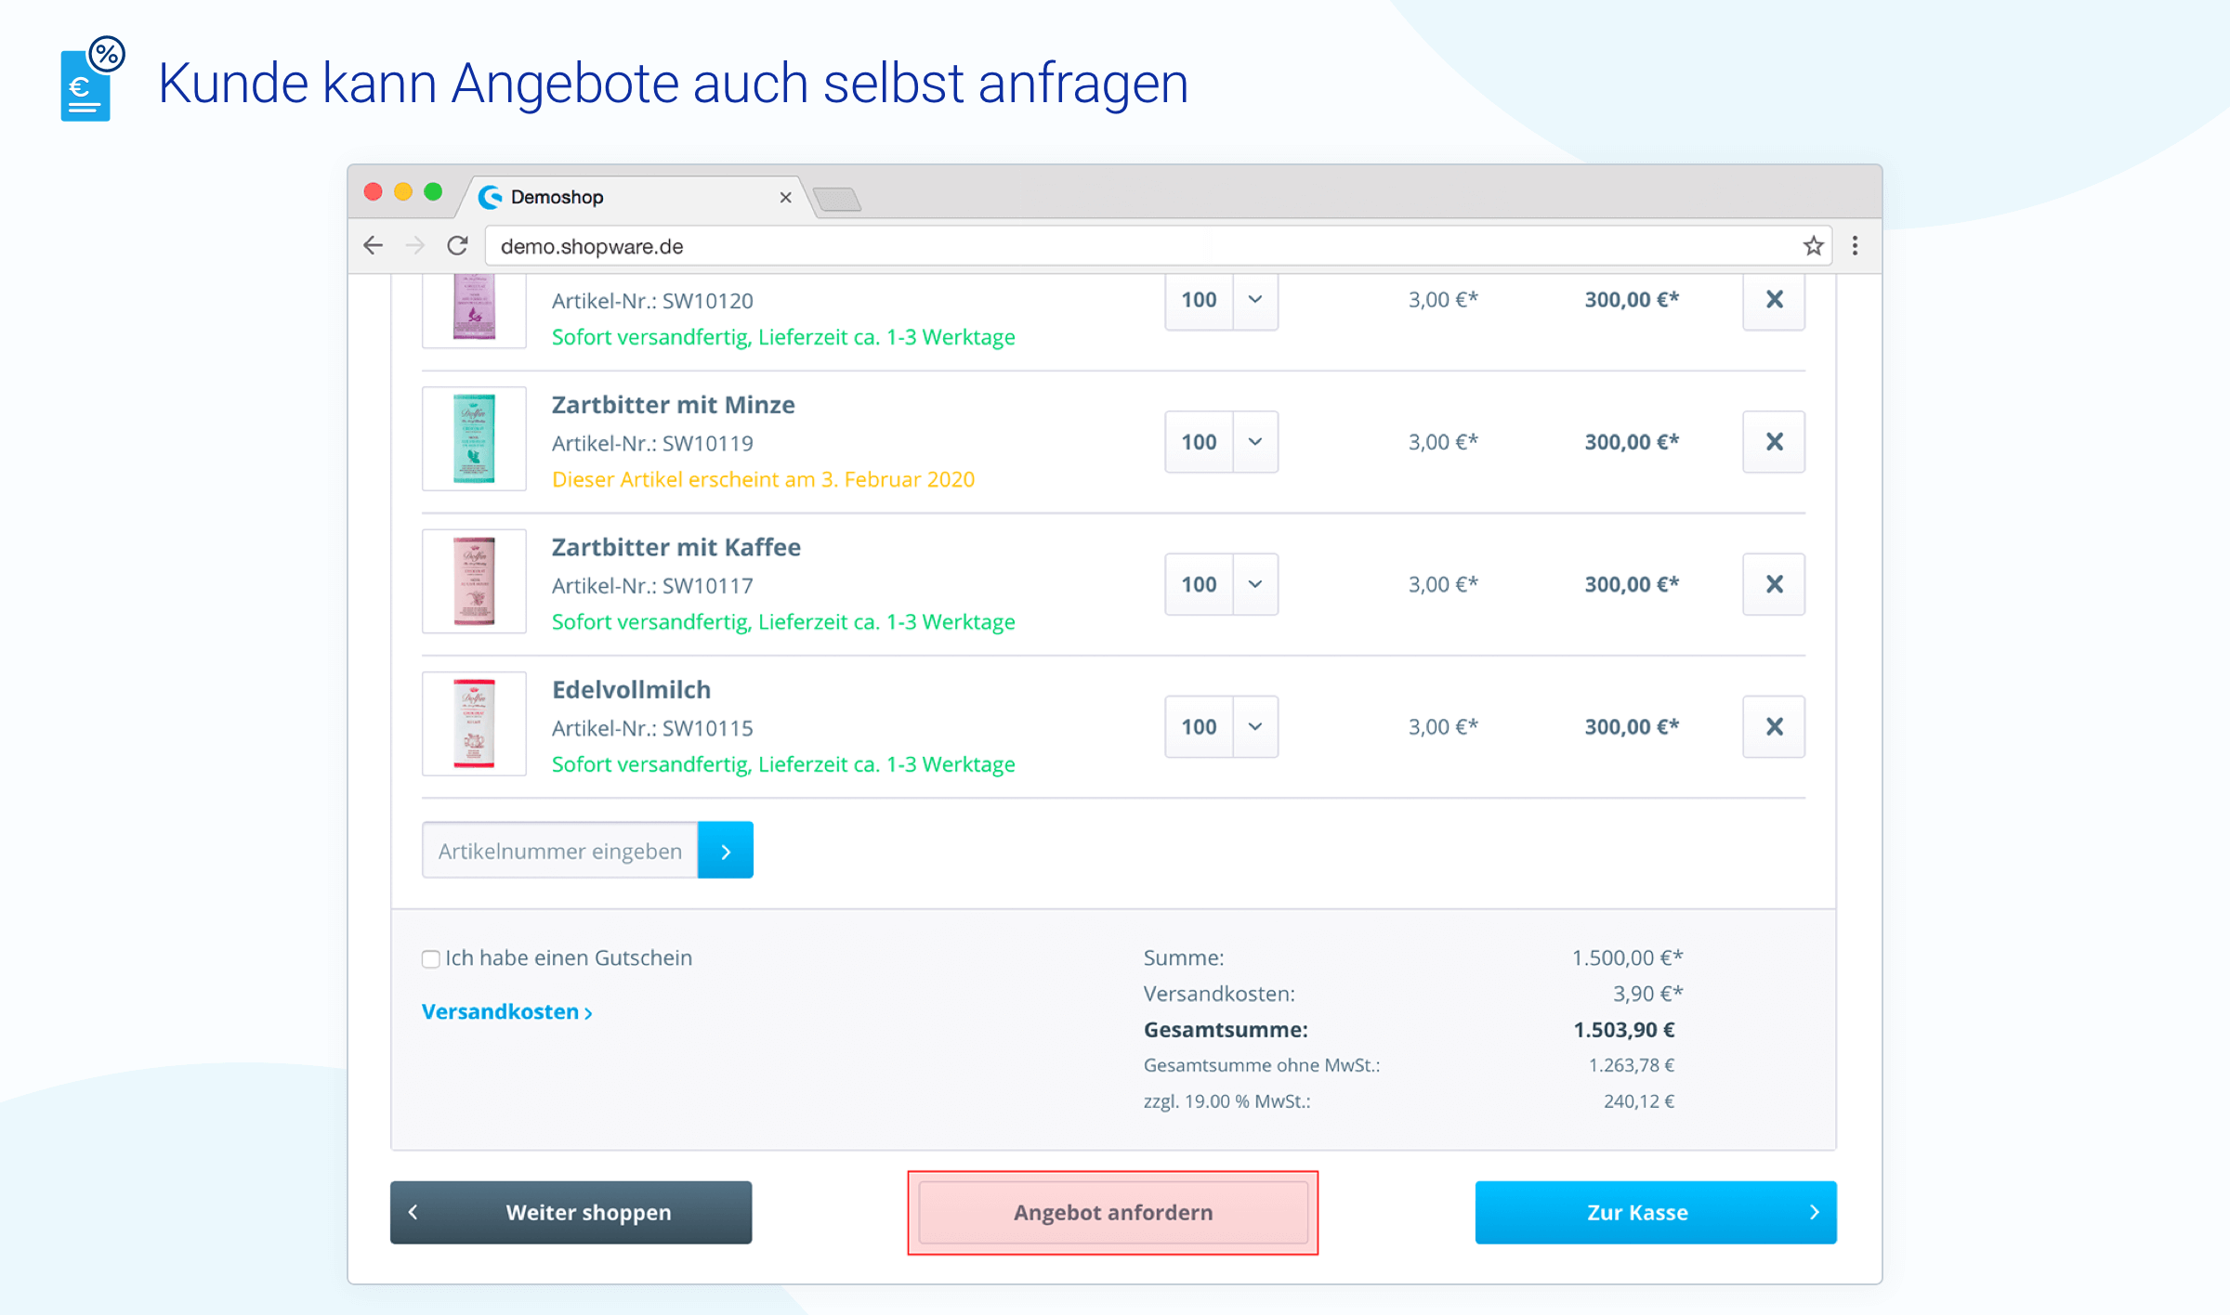
Task: Open the Versandkosten link
Action: tap(506, 1012)
